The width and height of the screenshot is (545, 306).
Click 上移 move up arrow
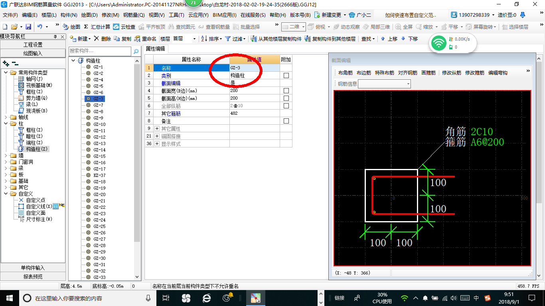click(x=389, y=39)
